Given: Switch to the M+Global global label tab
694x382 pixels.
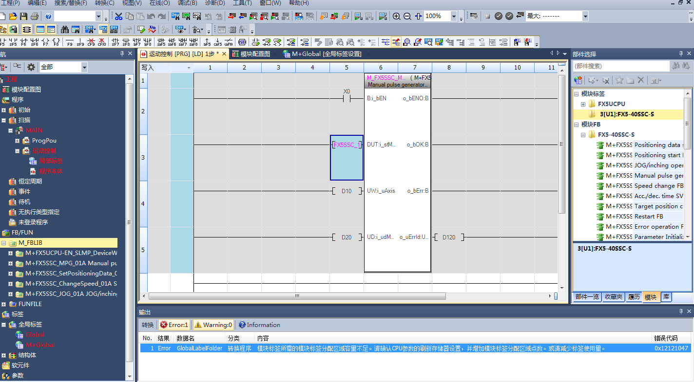Looking at the screenshot, I should click(x=322, y=54).
